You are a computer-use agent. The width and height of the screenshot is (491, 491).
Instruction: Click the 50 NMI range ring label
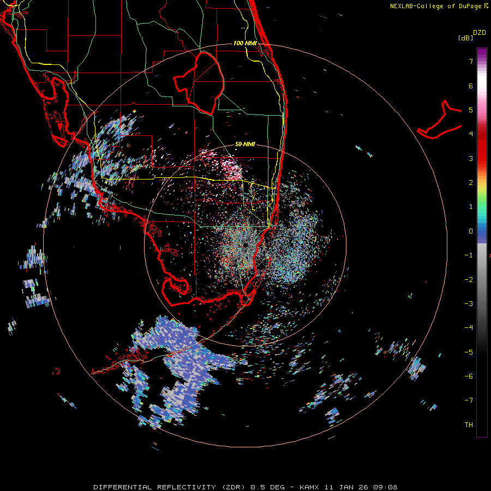click(245, 144)
